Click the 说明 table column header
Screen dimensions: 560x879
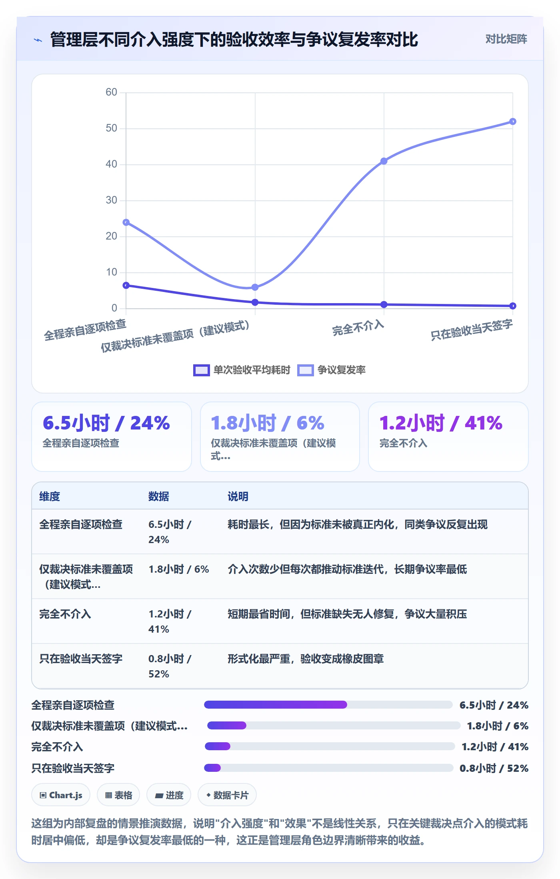point(238,496)
